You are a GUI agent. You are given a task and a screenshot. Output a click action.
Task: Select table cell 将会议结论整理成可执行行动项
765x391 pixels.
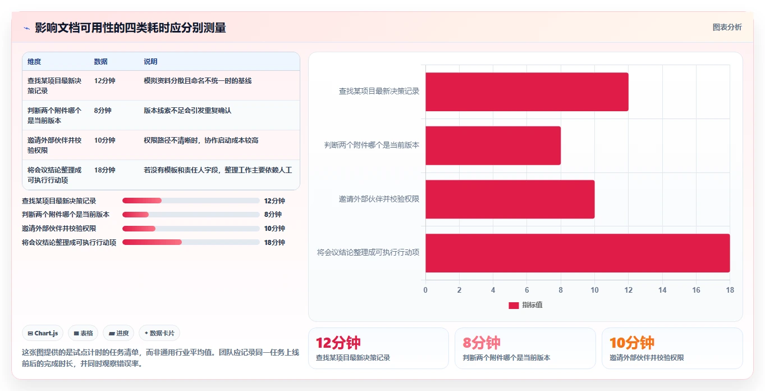pyautogui.click(x=54, y=175)
